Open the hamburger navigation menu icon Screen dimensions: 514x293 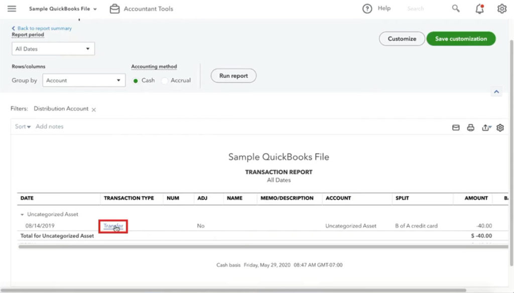12,8
